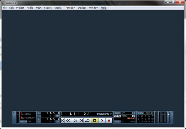Click small collapse arrow at transport left edge

coord(14,112)
